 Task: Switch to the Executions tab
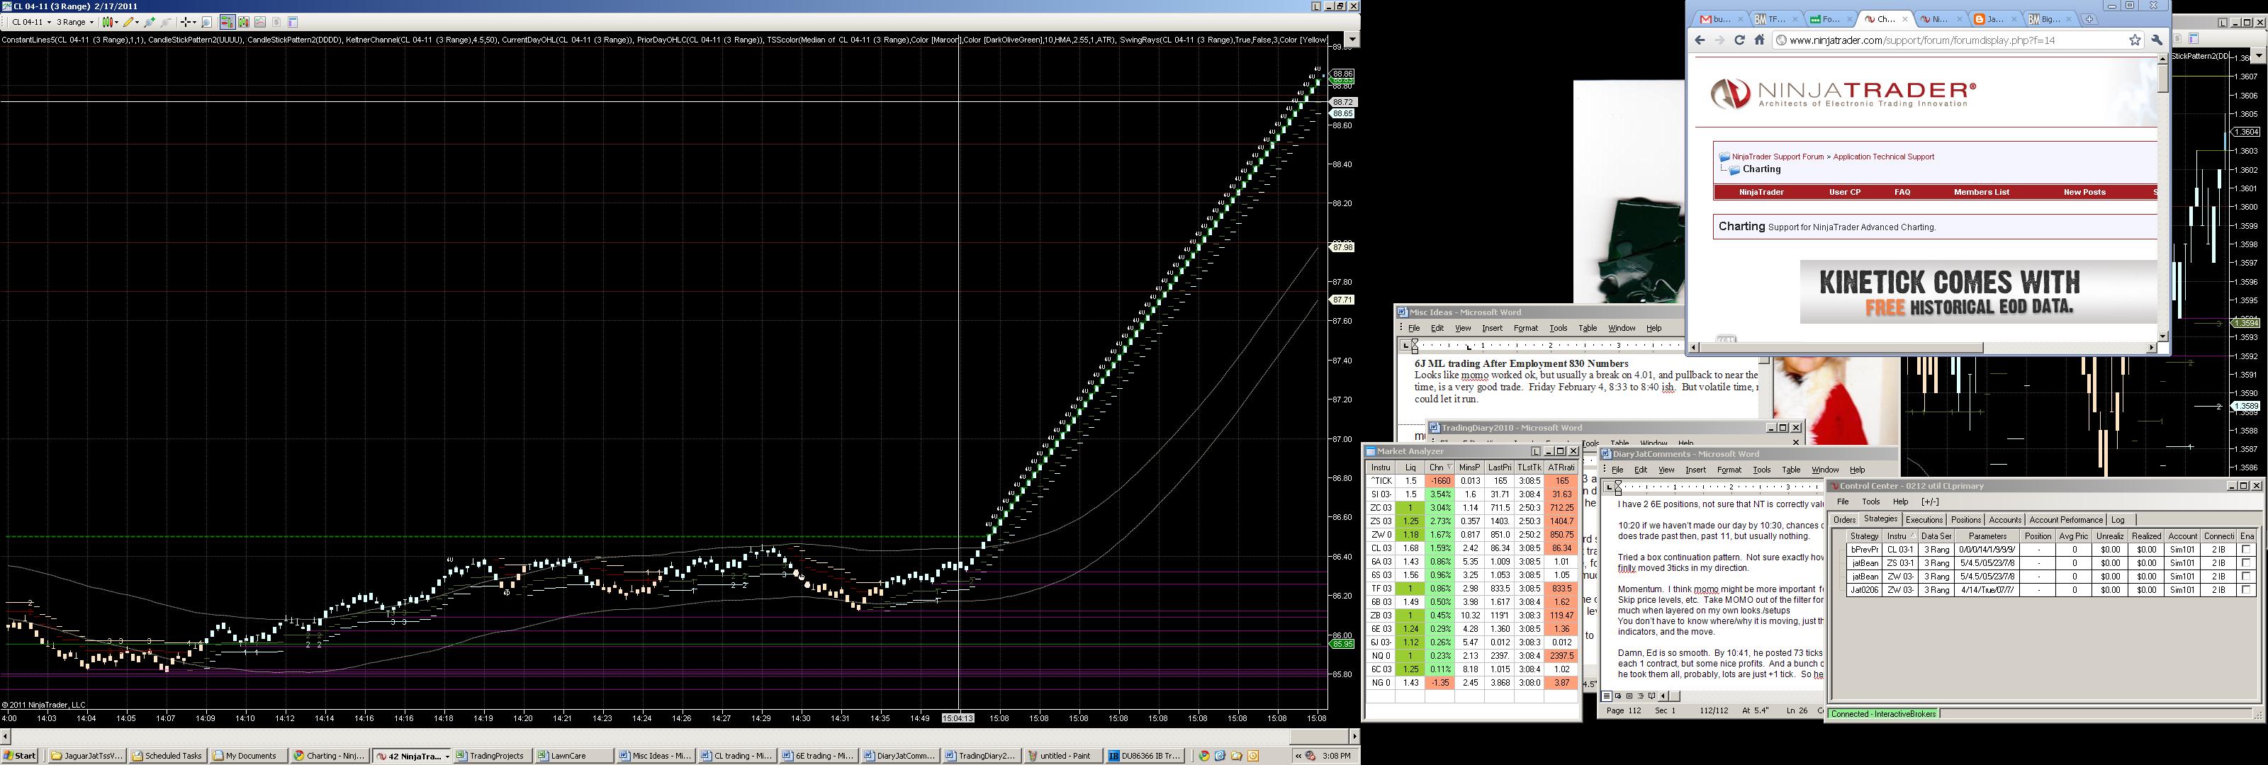1924,520
